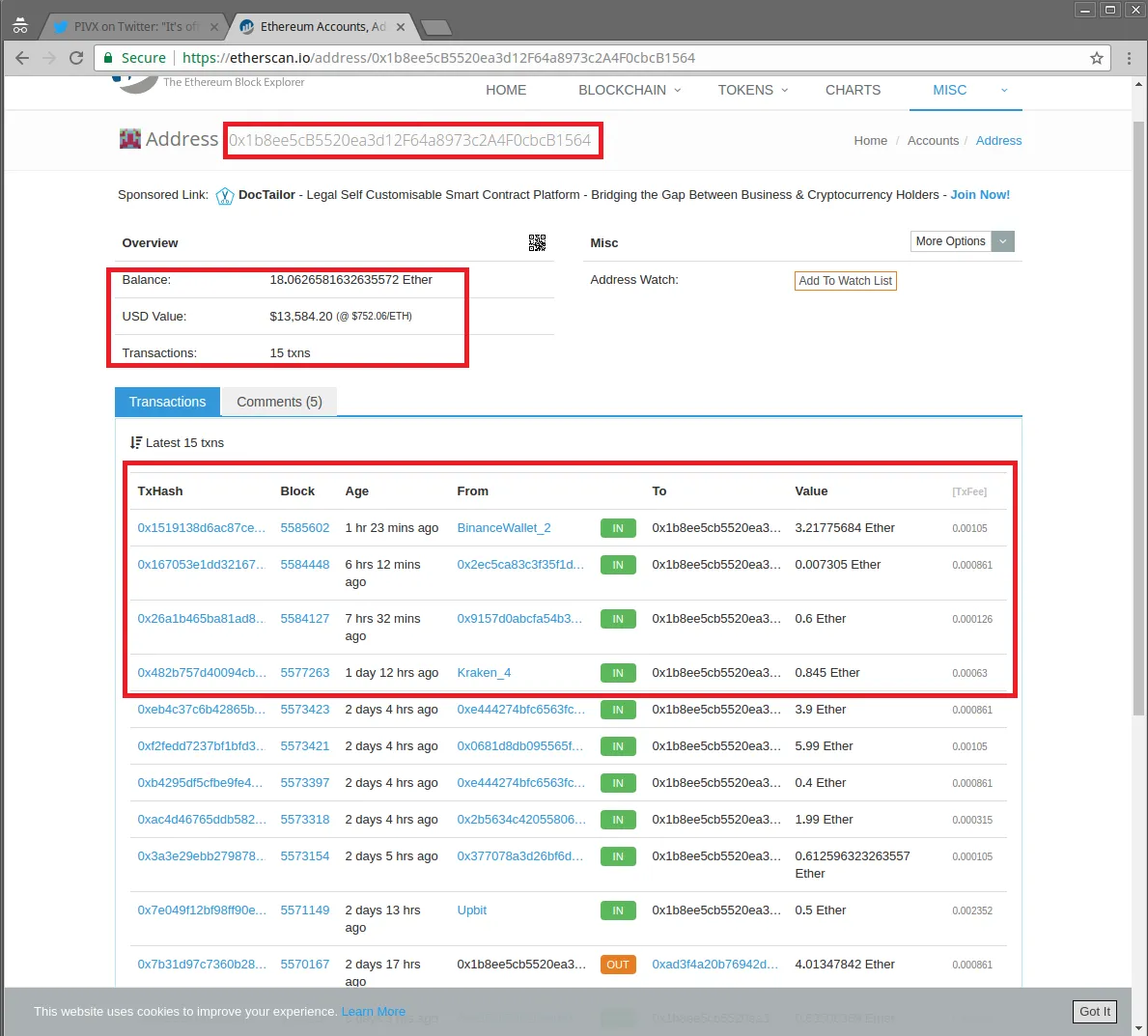1148x1036 pixels.
Task: Click the sort icon beside Latest 15 txns
Action: coord(135,442)
